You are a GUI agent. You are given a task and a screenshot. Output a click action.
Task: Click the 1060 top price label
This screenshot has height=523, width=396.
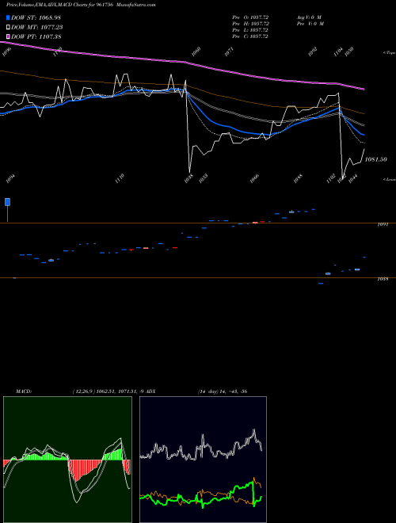click(x=196, y=52)
